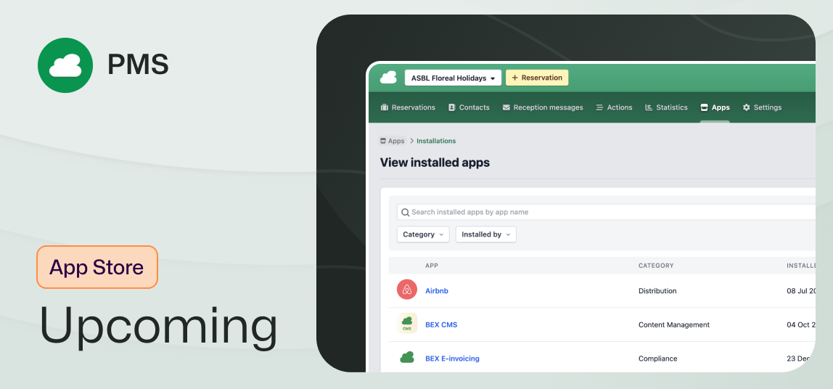Click the Settings gear icon
Screen dimensions: 833x389
click(x=746, y=107)
